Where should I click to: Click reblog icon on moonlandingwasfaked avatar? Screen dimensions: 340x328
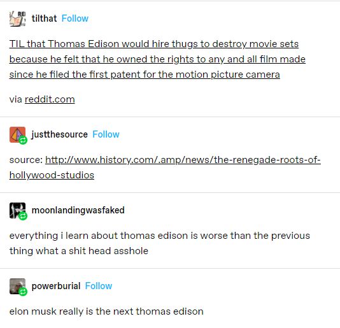(x=23, y=216)
